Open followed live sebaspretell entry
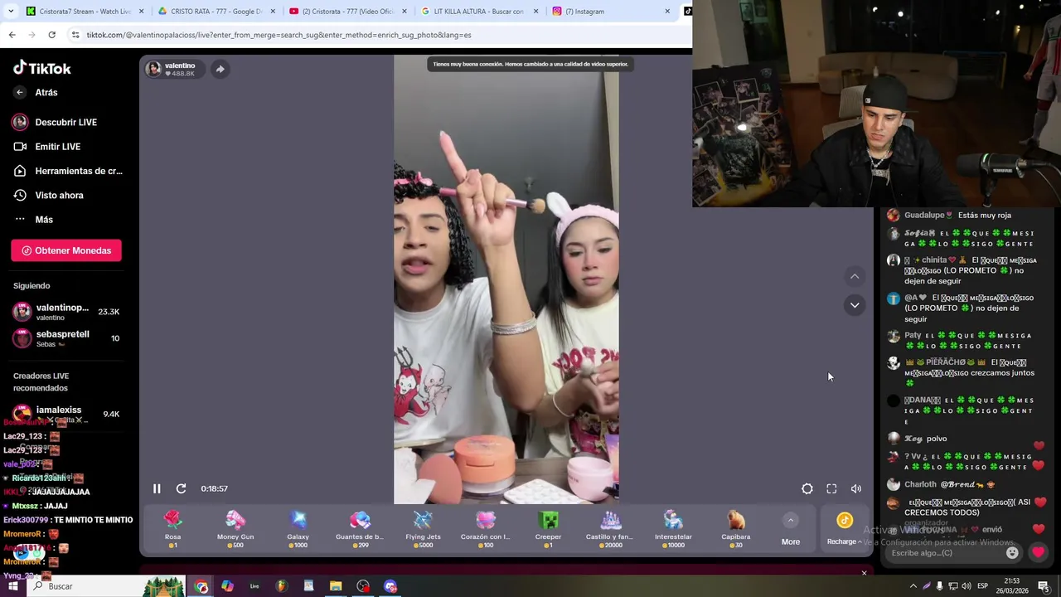The height and width of the screenshot is (597, 1061). (x=66, y=338)
